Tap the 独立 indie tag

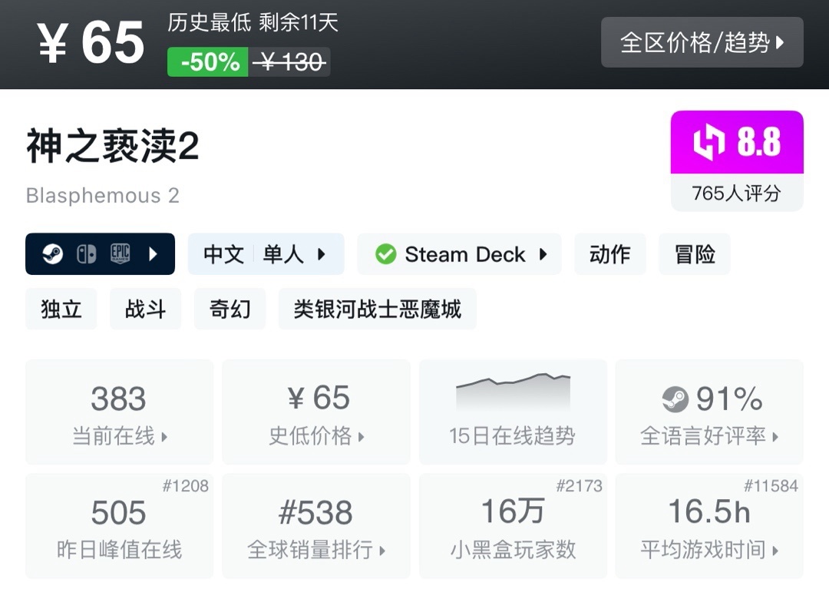pyautogui.click(x=61, y=309)
